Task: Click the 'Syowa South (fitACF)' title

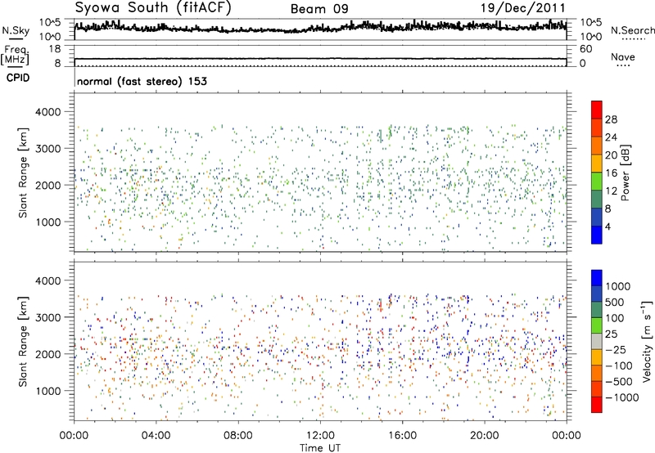Action: [x=153, y=7]
